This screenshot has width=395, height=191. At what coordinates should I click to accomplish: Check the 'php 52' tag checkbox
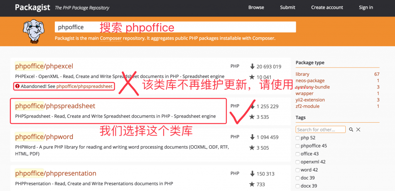[298, 138]
